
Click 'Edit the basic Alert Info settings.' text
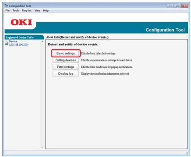pos(98,53)
